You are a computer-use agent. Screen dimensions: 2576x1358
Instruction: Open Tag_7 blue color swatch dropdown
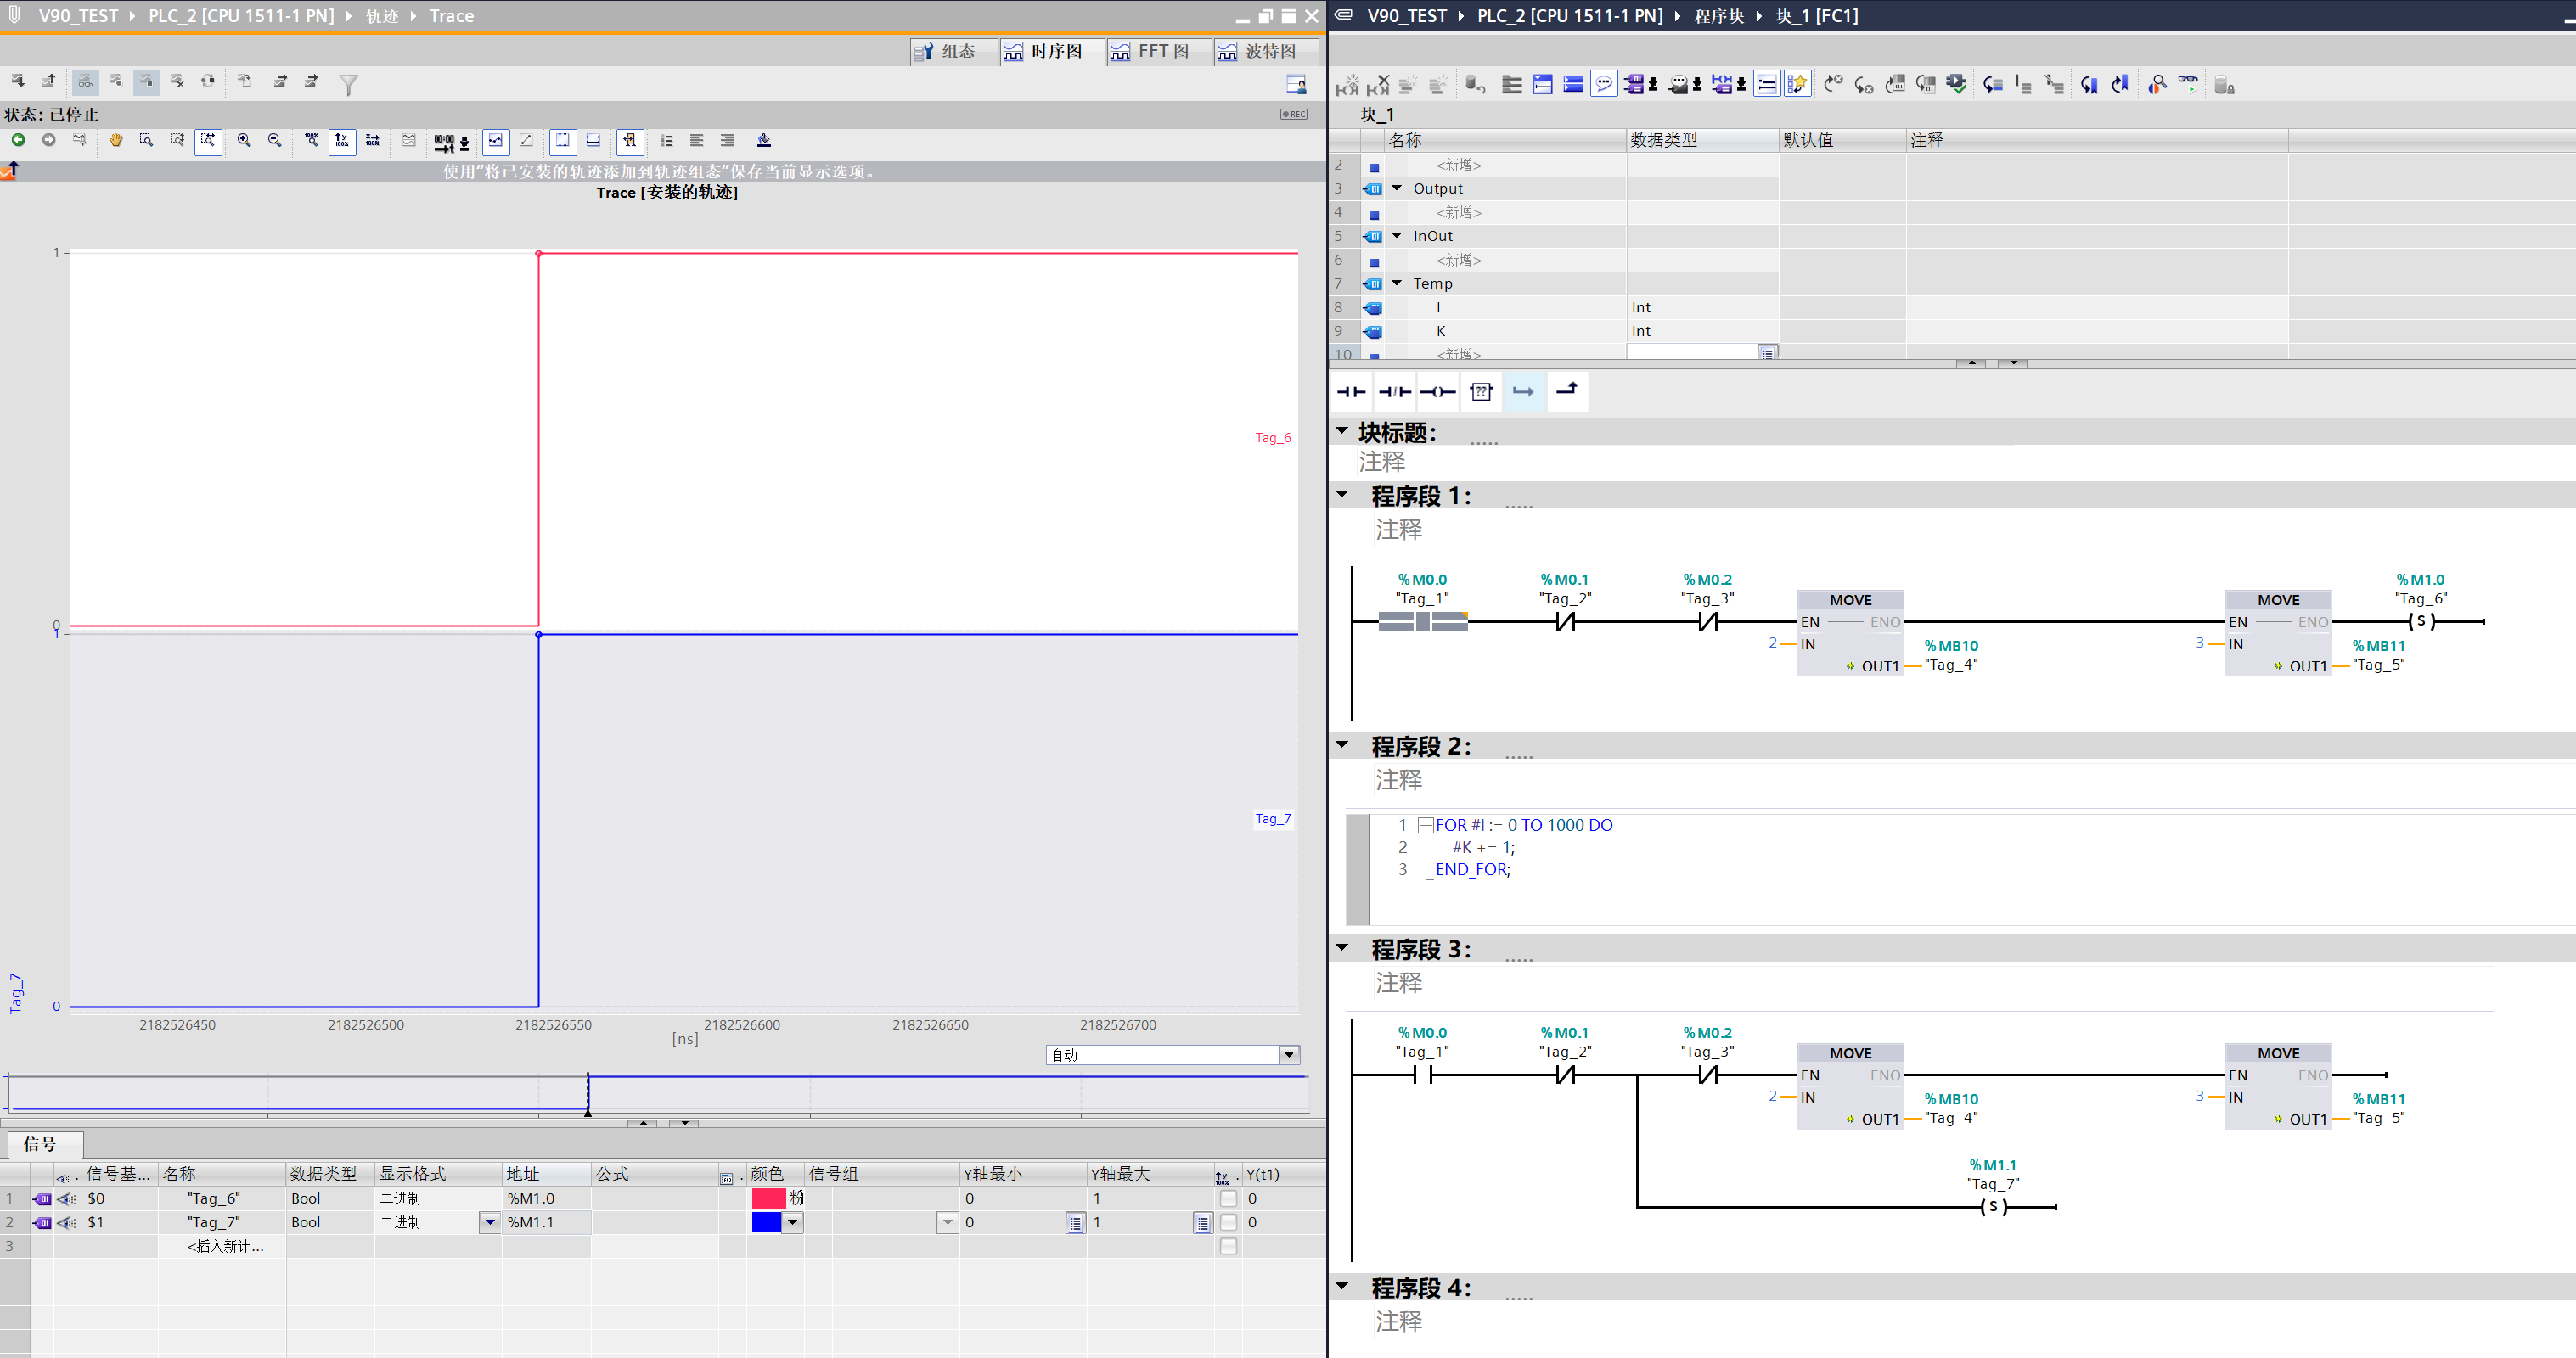pyautogui.click(x=793, y=1222)
